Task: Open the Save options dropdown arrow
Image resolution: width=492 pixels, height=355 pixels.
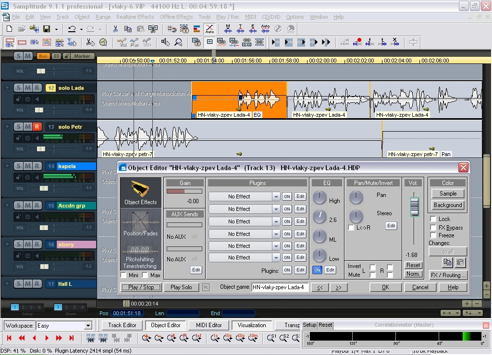Action: click(x=56, y=29)
